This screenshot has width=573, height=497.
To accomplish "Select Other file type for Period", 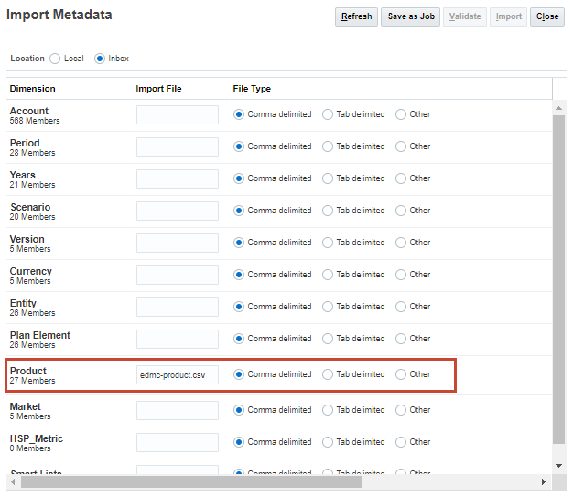I will point(401,146).
